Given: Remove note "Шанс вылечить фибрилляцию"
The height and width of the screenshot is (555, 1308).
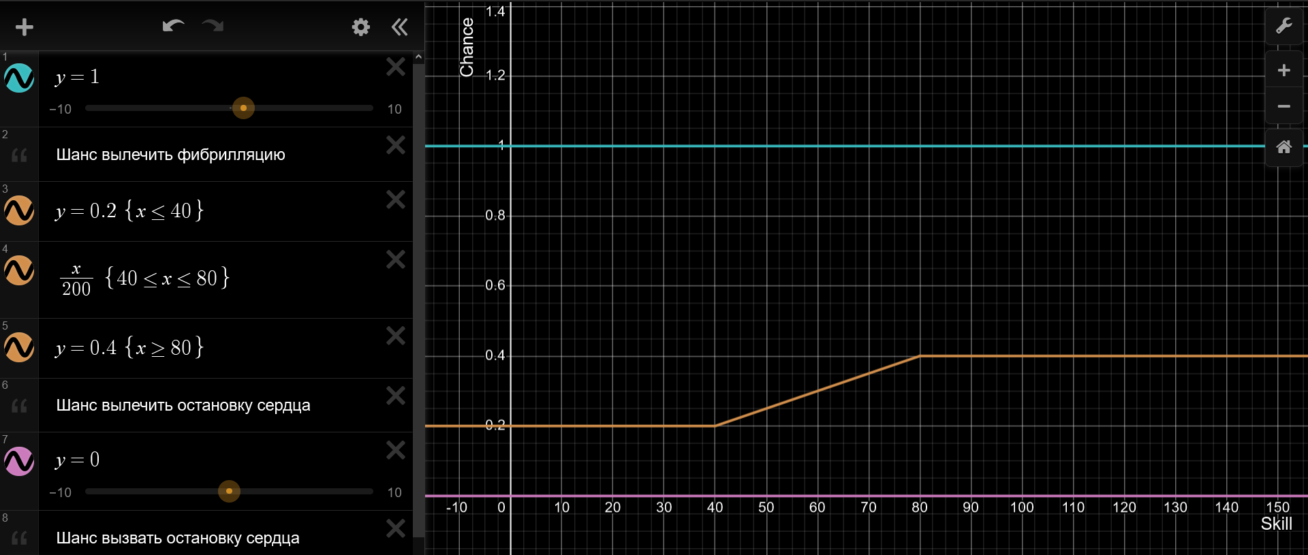Looking at the screenshot, I should click(x=396, y=145).
